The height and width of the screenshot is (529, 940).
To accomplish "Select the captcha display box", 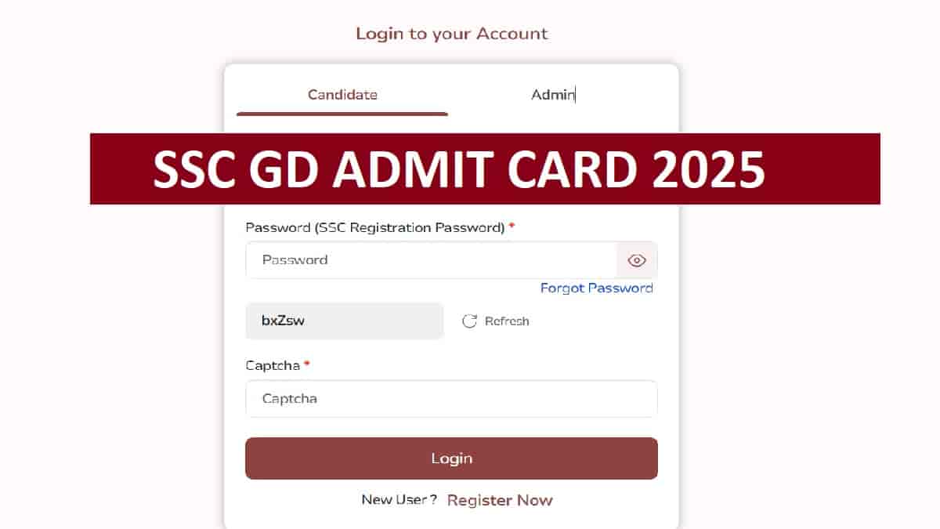I will pos(344,321).
